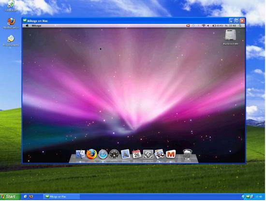Open Finder in the Mac dock
The width and height of the screenshot is (266, 202).
(x=80, y=154)
